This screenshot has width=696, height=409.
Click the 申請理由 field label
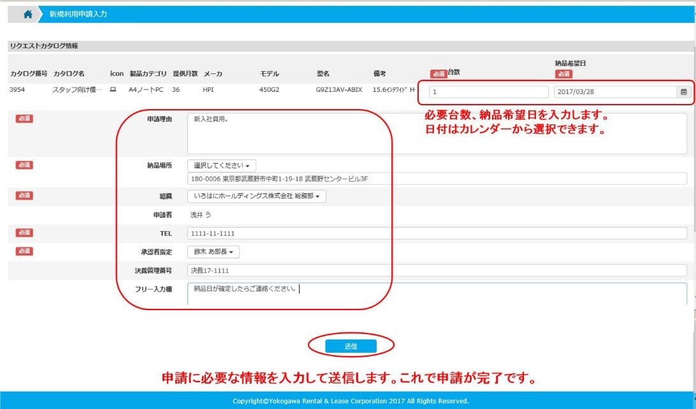click(159, 119)
